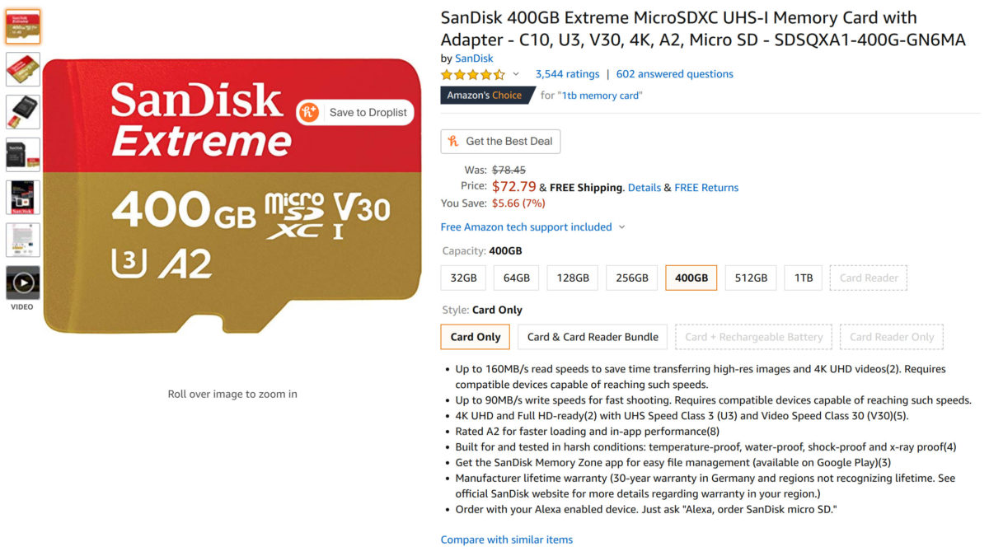The image size is (989, 556).
Task: Click the FREE Returns link
Action: (706, 188)
